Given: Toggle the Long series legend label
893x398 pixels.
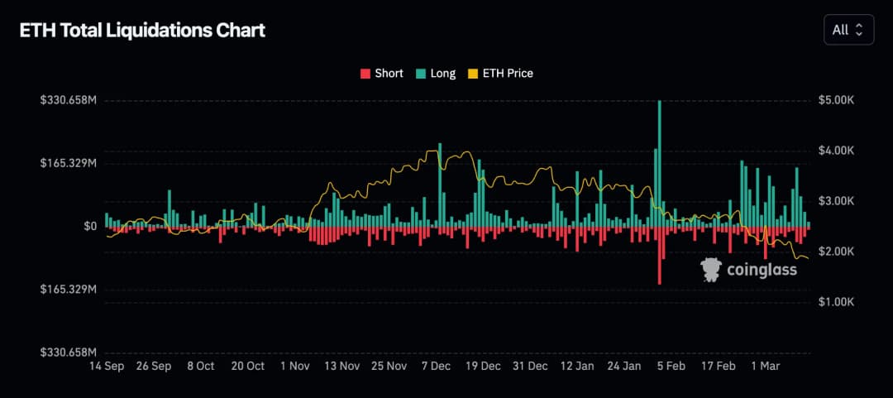Looking at the screenshot, I should coord(442,73).
